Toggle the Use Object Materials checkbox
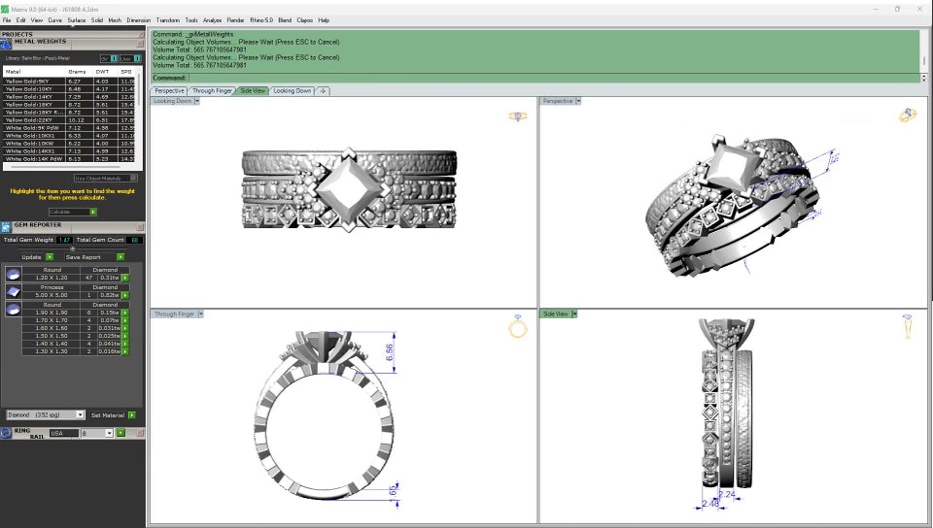The height and width of the screenshot is (528, 933). (x=134, y=178)
